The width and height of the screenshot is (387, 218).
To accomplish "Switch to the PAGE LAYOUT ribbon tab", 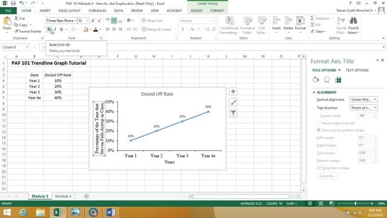I will (70, 11).
